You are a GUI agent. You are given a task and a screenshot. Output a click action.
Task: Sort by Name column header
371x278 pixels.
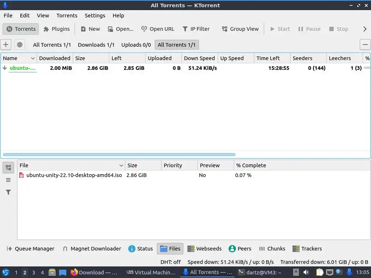point(18,58)
